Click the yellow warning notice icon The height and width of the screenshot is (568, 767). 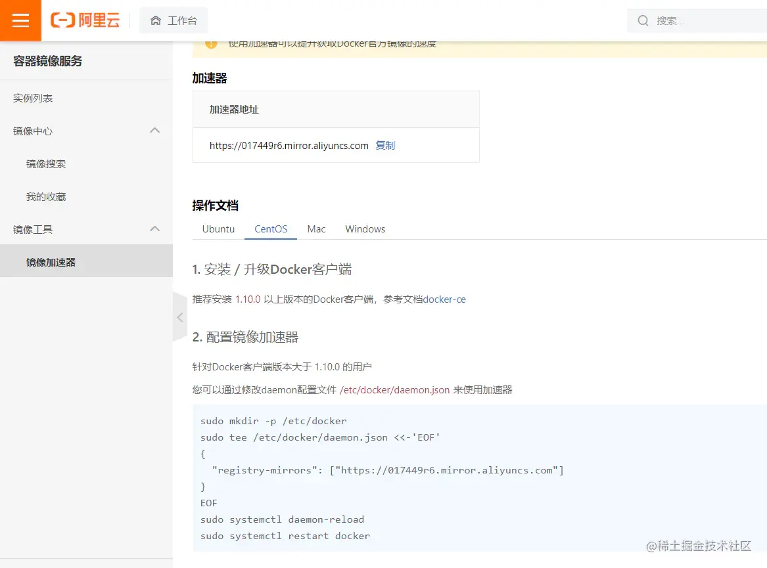tap(211, 44)
